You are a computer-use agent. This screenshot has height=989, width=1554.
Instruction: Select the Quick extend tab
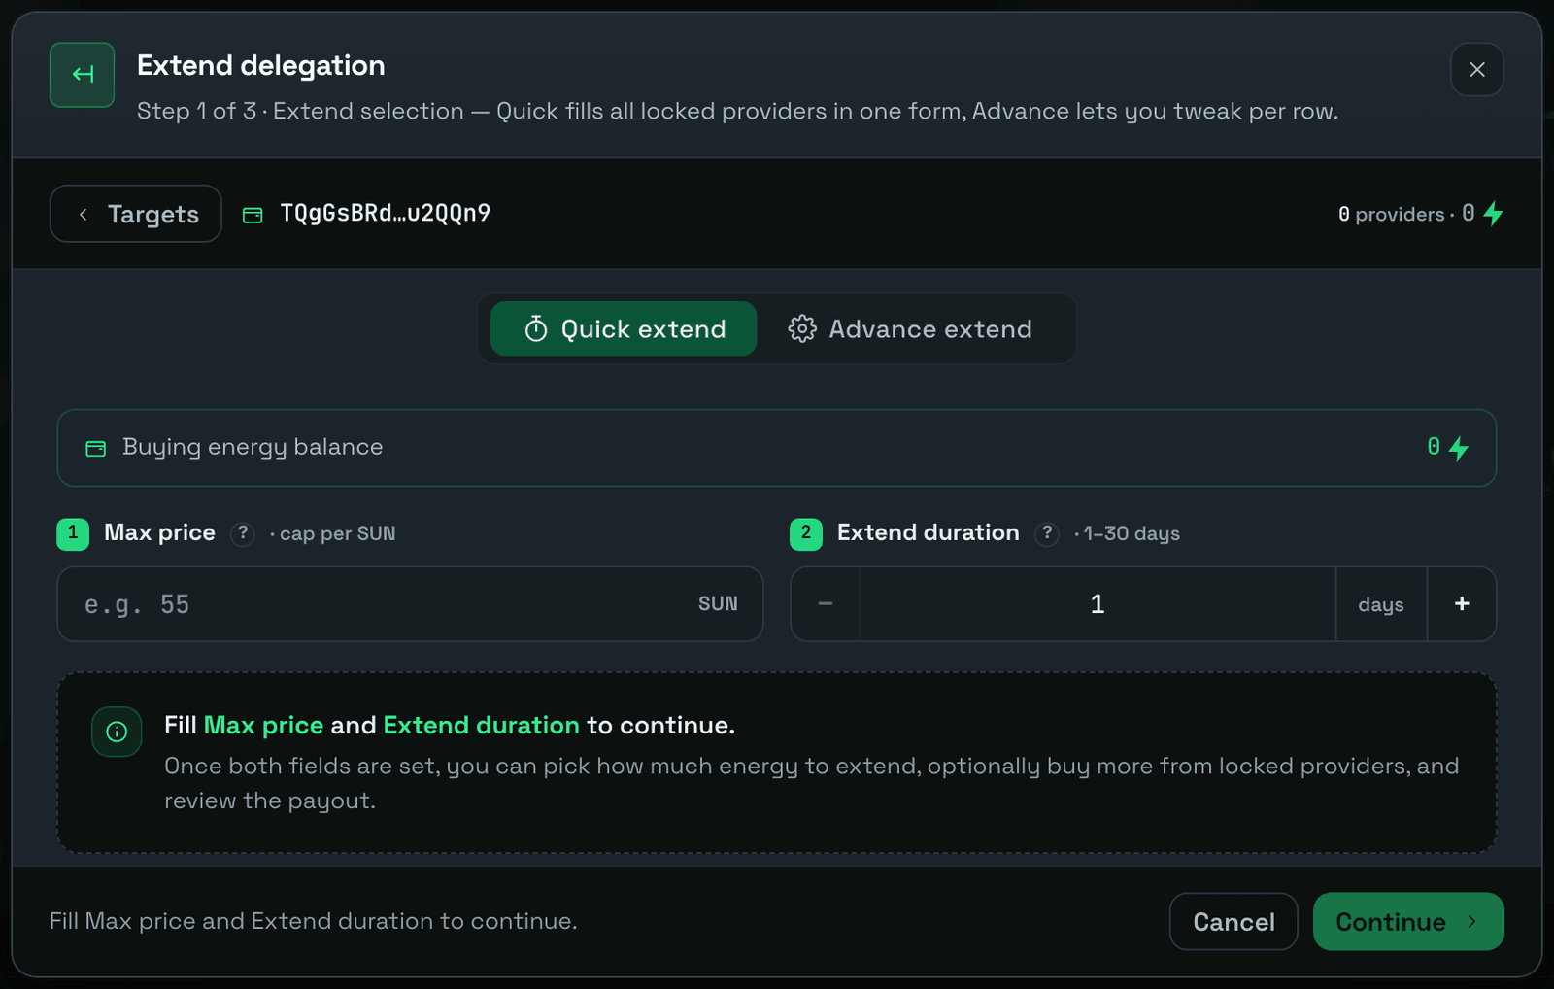pyautogui.click(x=624, y=328)
